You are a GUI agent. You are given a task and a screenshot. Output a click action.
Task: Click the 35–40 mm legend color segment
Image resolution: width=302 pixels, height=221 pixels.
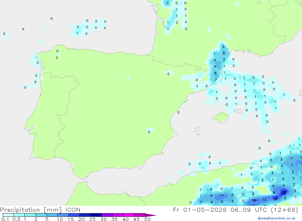118,215
